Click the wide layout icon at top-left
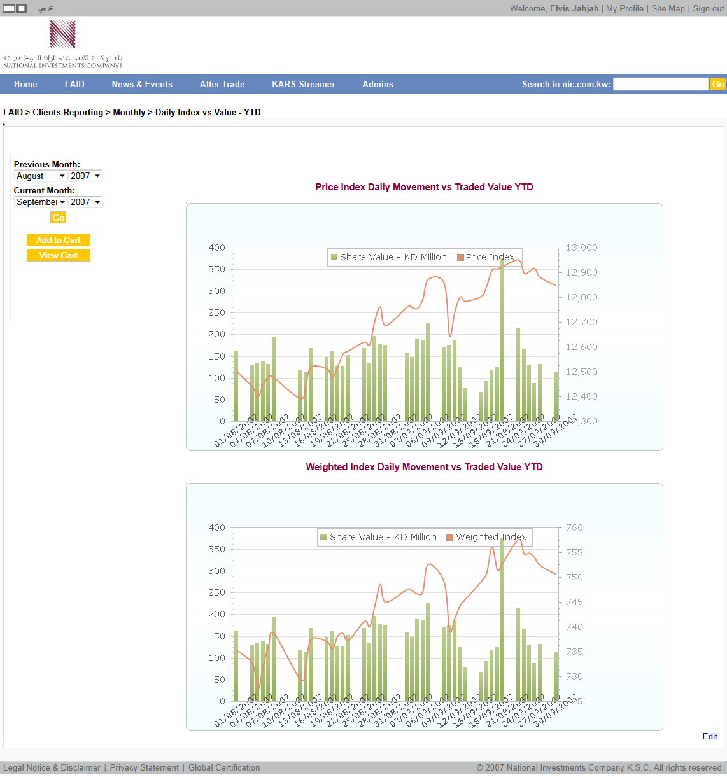Viewport: 727px width, 782px height. click(9, 8)
